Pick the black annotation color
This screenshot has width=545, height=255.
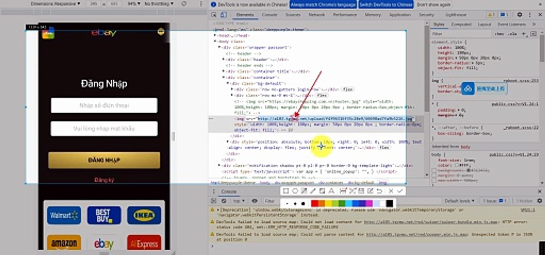pyautogui.click(x=389, y=204)
